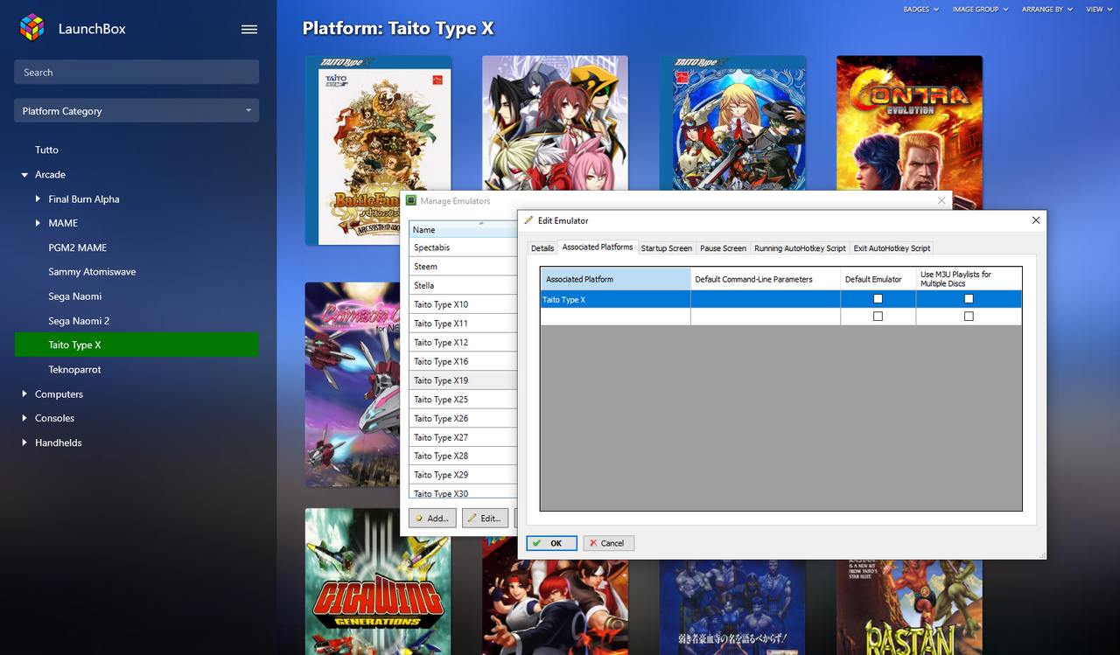Select Sega Naomi 2 platform
This screenshot has height=655, width=1120.
point(79,321)
